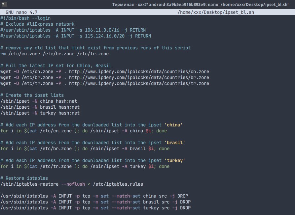Click the '# Create the ipset lists' comment

coord(32,95)
